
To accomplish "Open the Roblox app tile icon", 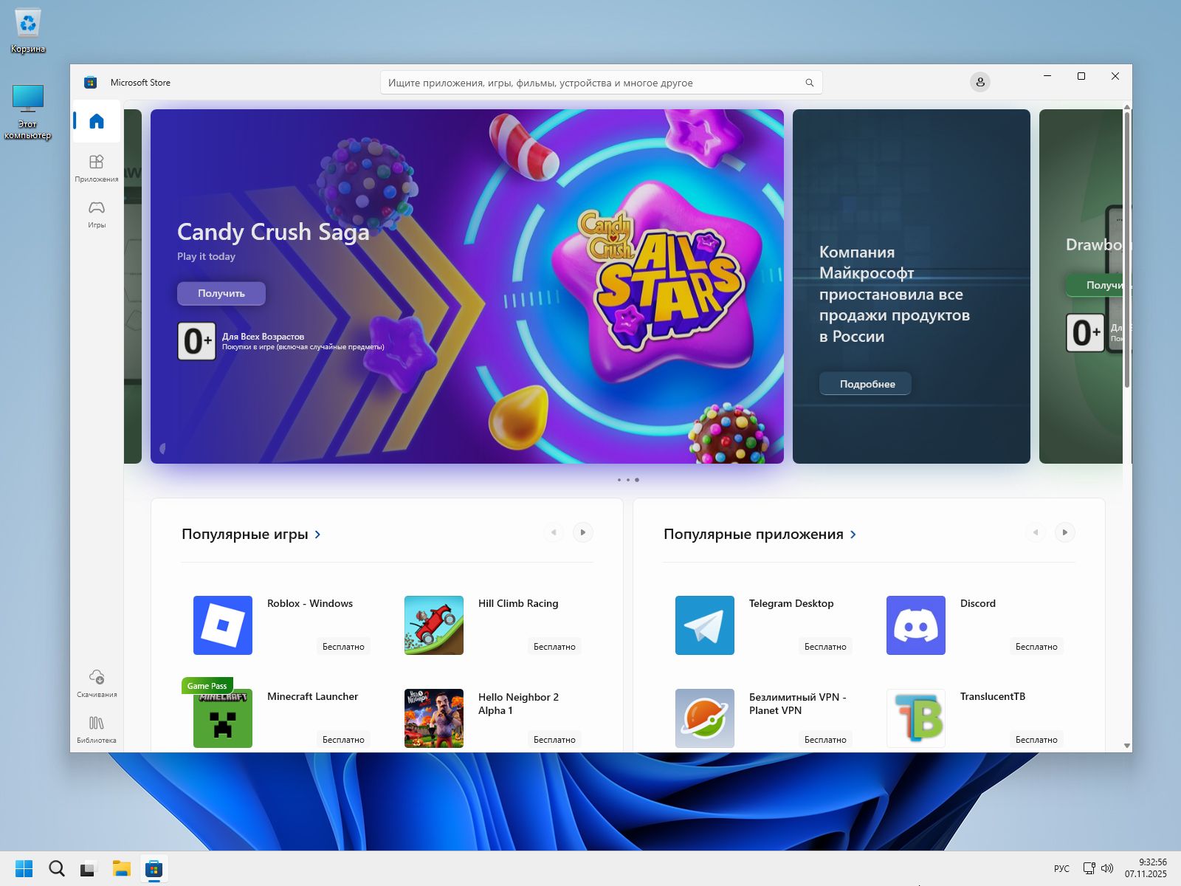I will (223, 625).
